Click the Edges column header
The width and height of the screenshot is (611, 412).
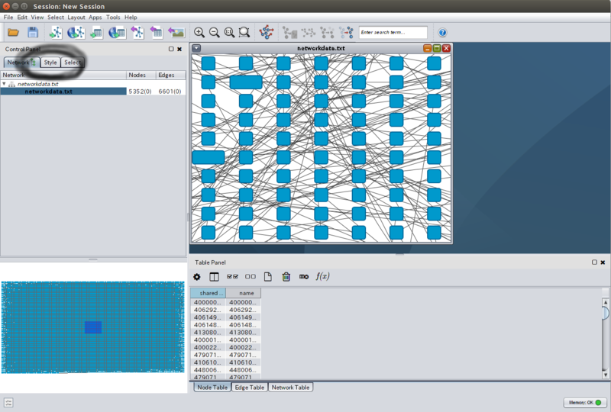click(170, 75)
